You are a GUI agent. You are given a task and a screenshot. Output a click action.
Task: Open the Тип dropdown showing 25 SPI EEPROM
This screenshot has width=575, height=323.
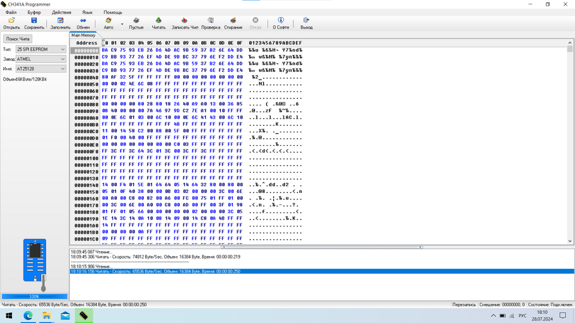tap(40, 49)
